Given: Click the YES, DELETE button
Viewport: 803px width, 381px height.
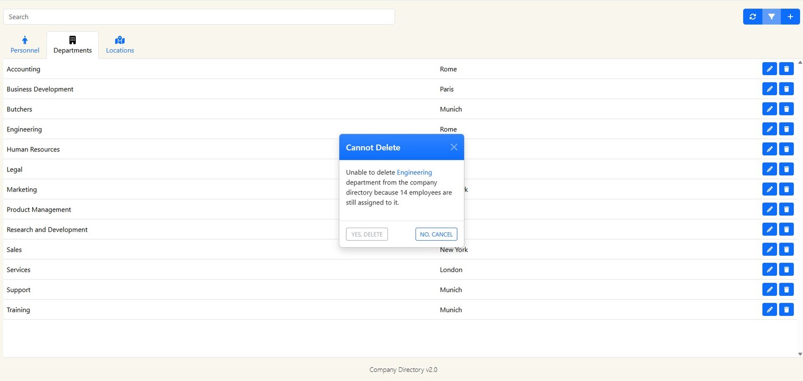Looking at the screenshot, I should [x=367, y=234].
